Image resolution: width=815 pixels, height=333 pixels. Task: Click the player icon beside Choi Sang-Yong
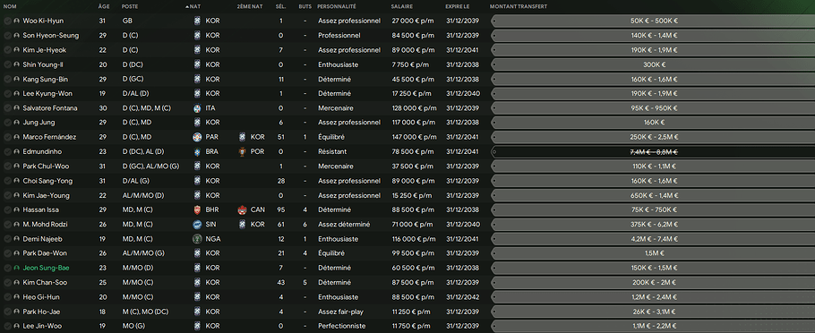16,181
